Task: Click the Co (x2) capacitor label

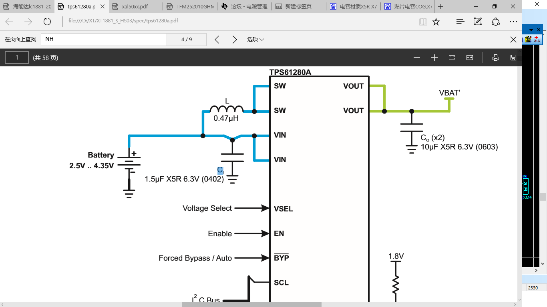Action: click(432, 138)
